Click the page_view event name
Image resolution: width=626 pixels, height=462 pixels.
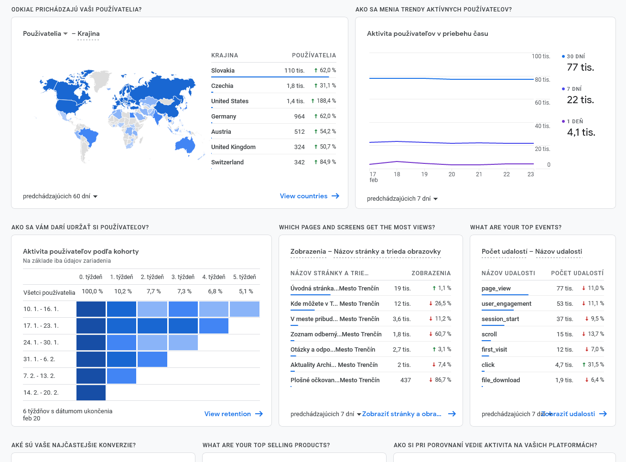coord(496,288)
